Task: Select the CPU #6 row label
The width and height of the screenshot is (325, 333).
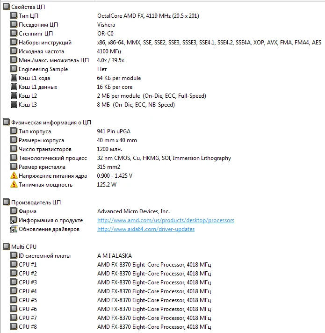Action: (28, 309)
